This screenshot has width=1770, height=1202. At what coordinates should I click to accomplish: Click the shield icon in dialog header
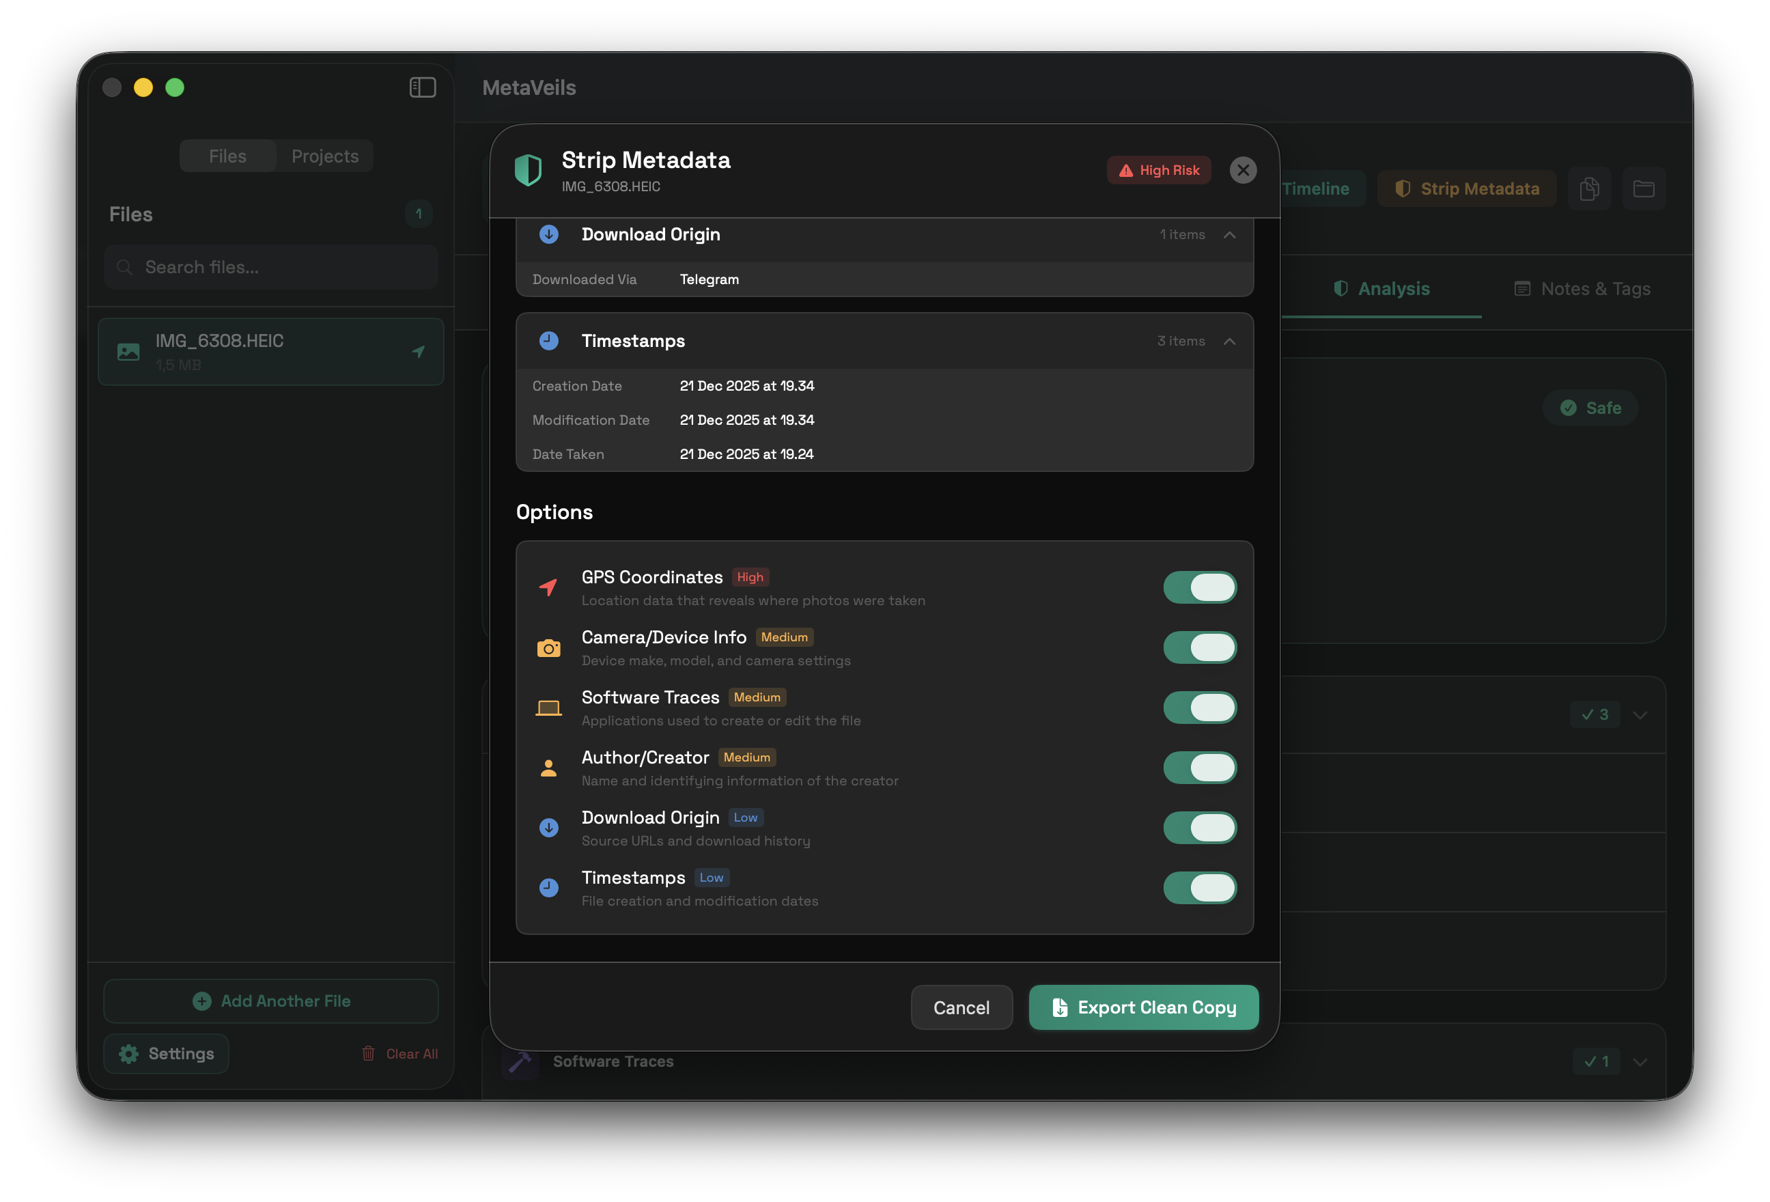[528, 170]
